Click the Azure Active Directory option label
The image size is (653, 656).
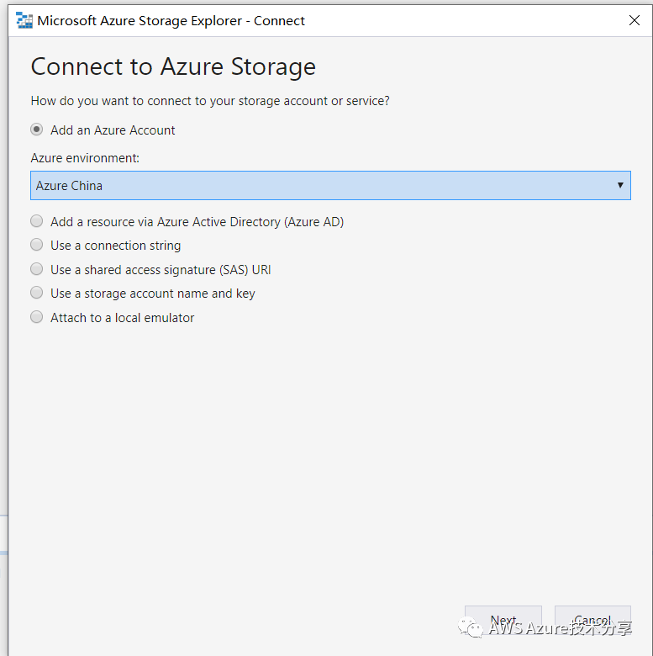(x=197, y=222)
